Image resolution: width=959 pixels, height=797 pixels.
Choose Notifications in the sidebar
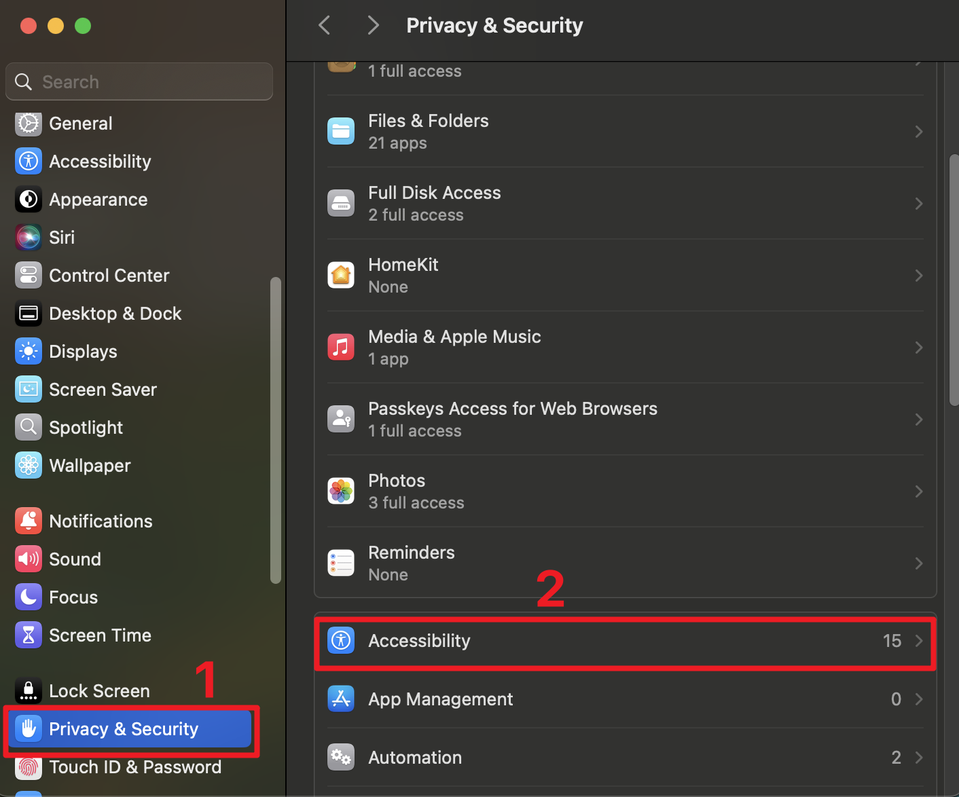(101, 521)
